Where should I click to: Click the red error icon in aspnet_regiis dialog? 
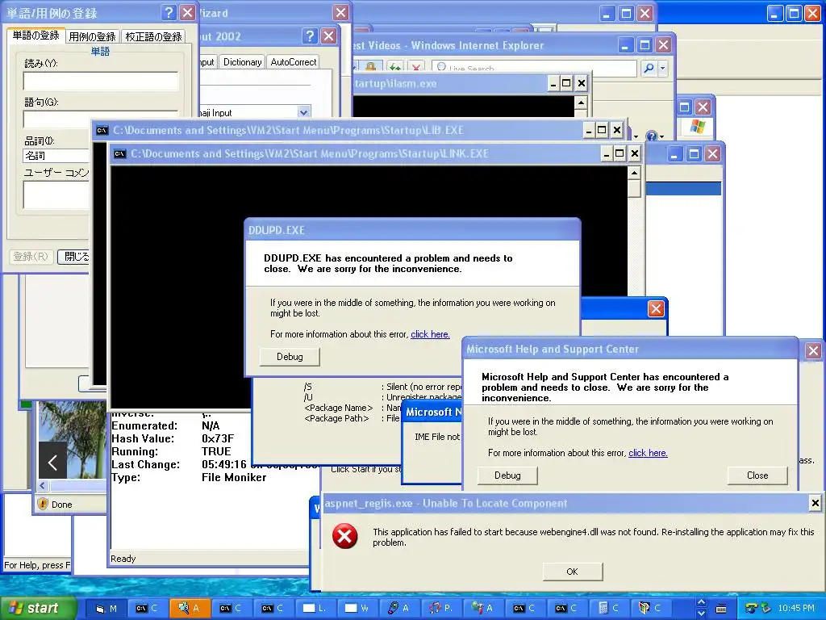tap(344, 537)
